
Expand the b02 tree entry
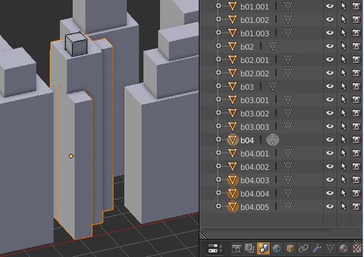[x=219, y=46]
